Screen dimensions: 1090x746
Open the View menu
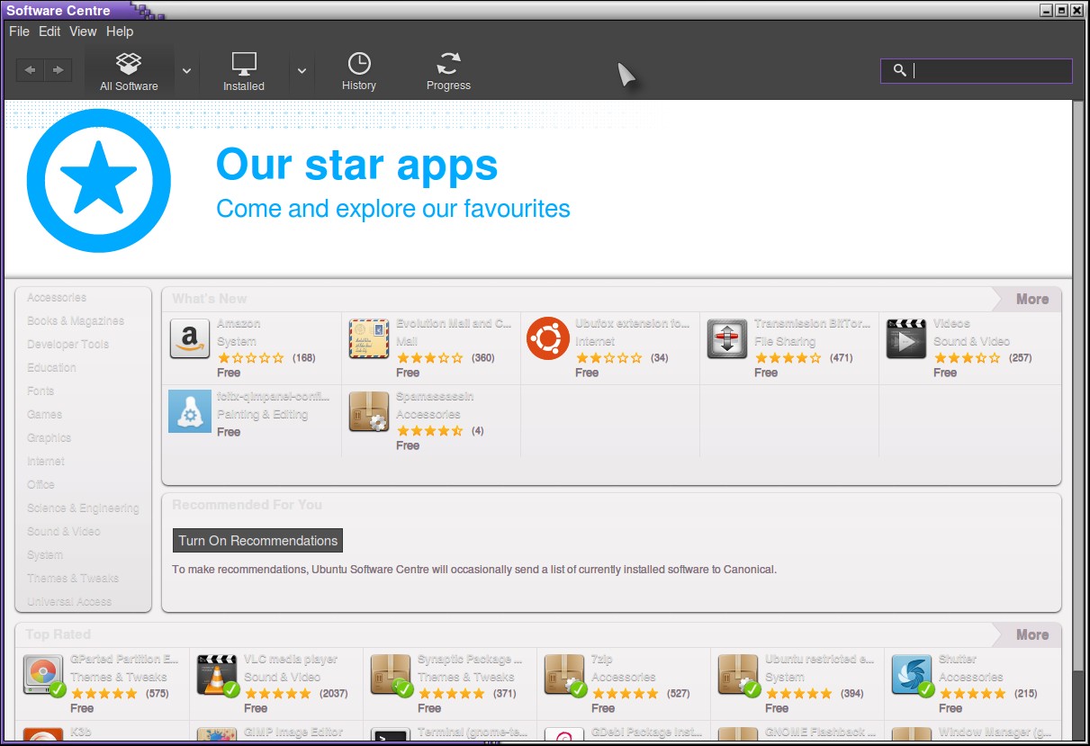83,31
